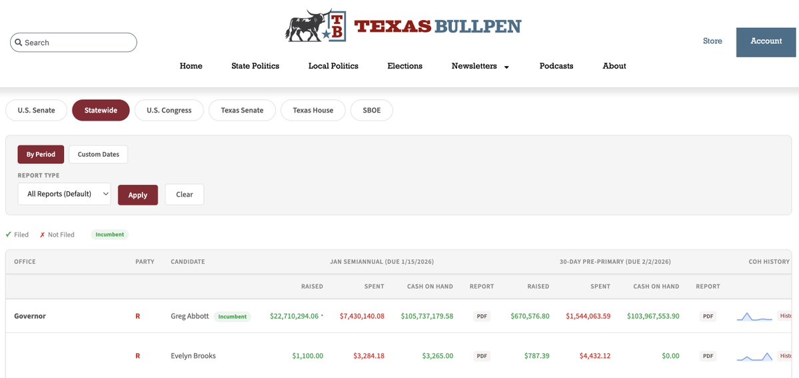This screenshot has height=378, width=799.
Task: Select the Statewide tab
Action: (x=101, y=110)
